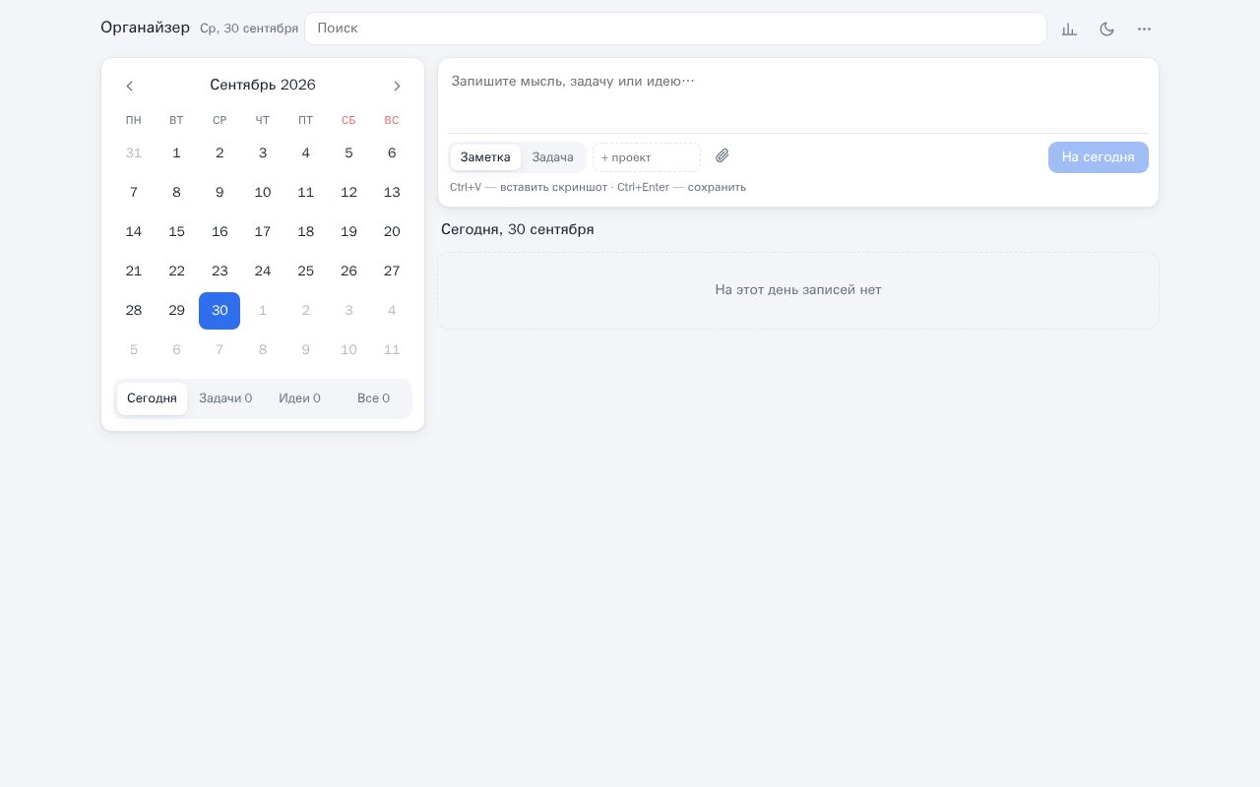Select September 28 in calendar
This screenshot has height=787, width=1260.
click(x=134, y=311)
